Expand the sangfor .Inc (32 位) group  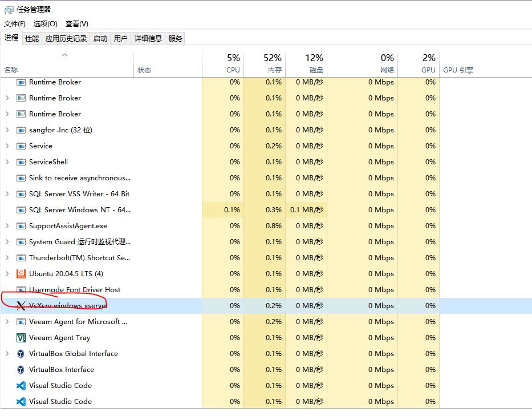[x=7, y=130]
